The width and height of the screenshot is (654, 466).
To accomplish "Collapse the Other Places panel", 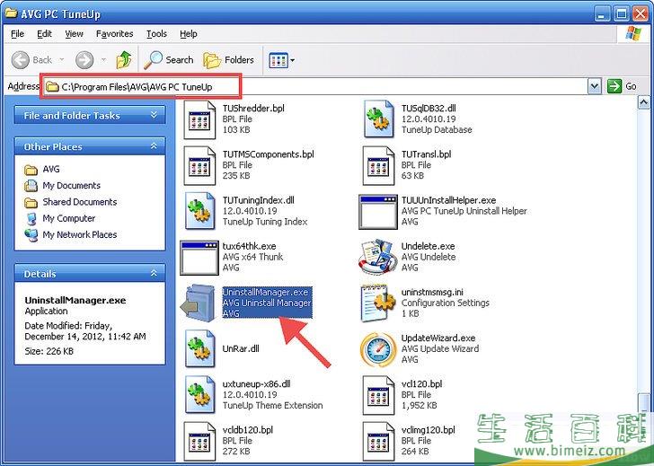I will pyautogui.click(x=154, y=145).
